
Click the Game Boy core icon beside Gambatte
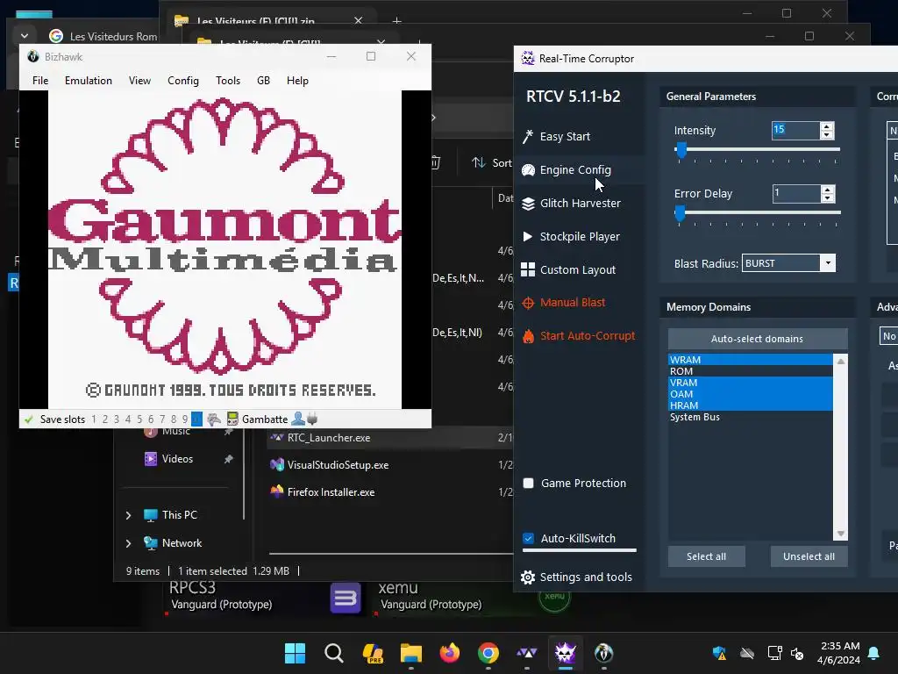point(232,419)
